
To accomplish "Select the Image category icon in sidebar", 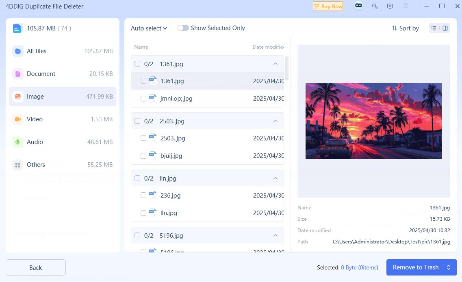I will pyautogui.click(x=18, y=97).
